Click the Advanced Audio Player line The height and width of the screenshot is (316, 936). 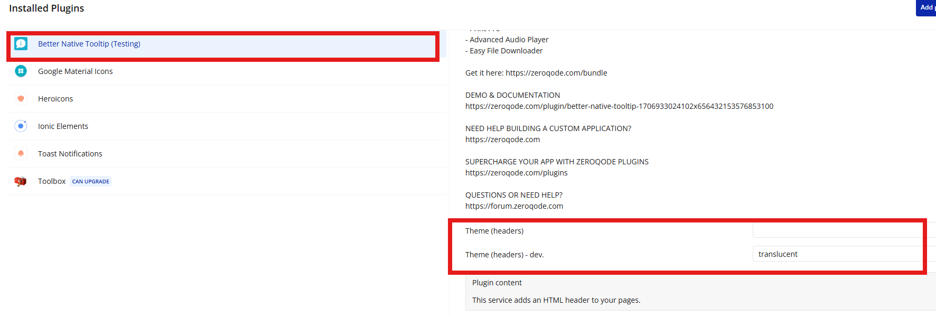[x=507, y=40]
